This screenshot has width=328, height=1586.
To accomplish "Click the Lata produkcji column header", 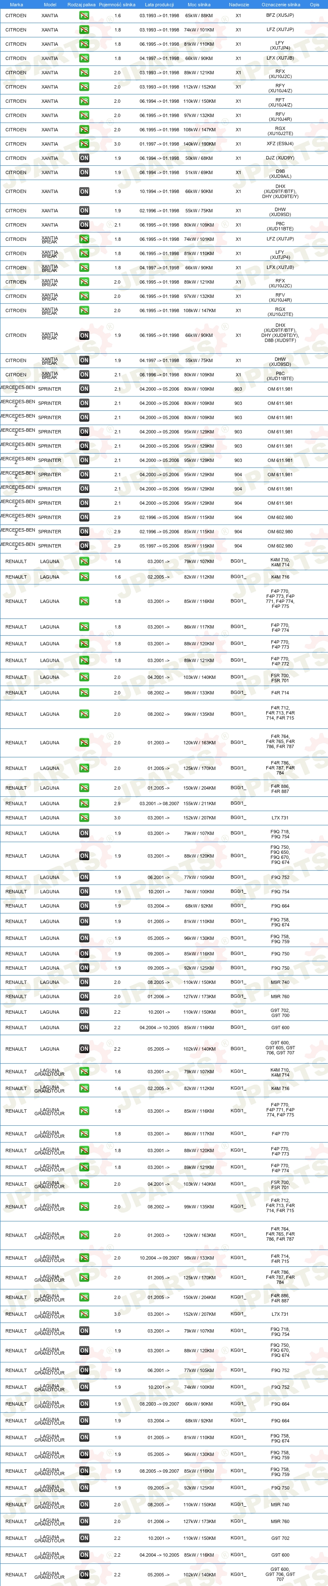I will pos(159,4).
